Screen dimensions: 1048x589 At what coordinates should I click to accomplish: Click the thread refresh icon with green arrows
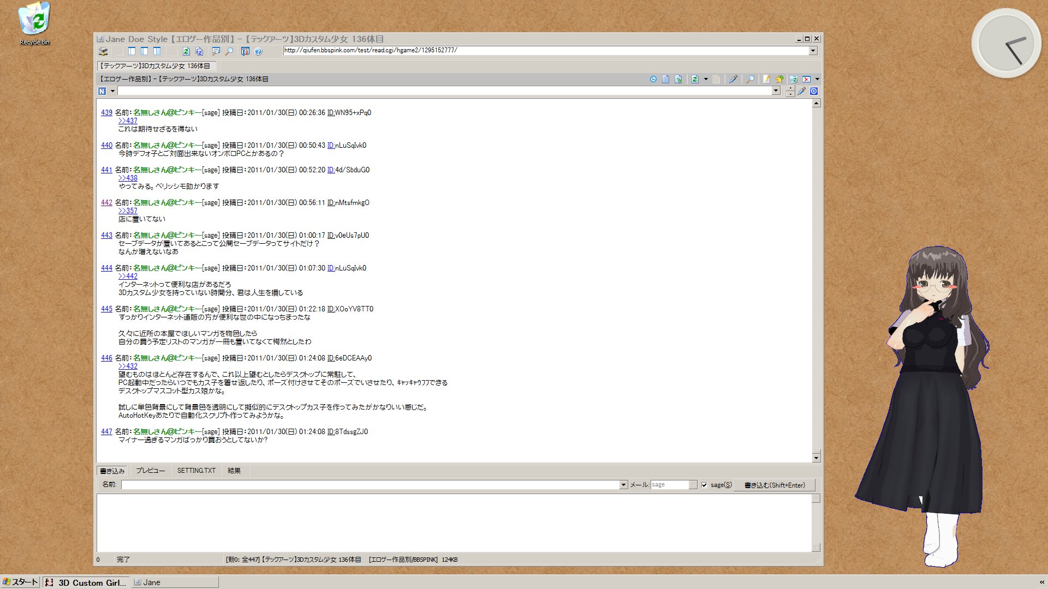[x=695, y=79]
